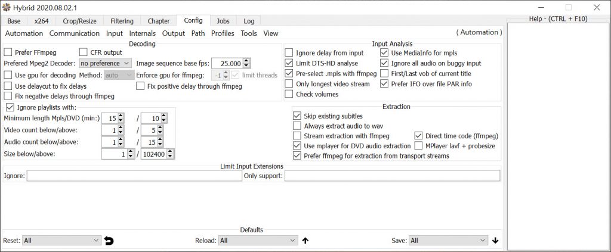Open the Jobs tab
The width and height of the screenshot is (611, 252).
[223, 21]
